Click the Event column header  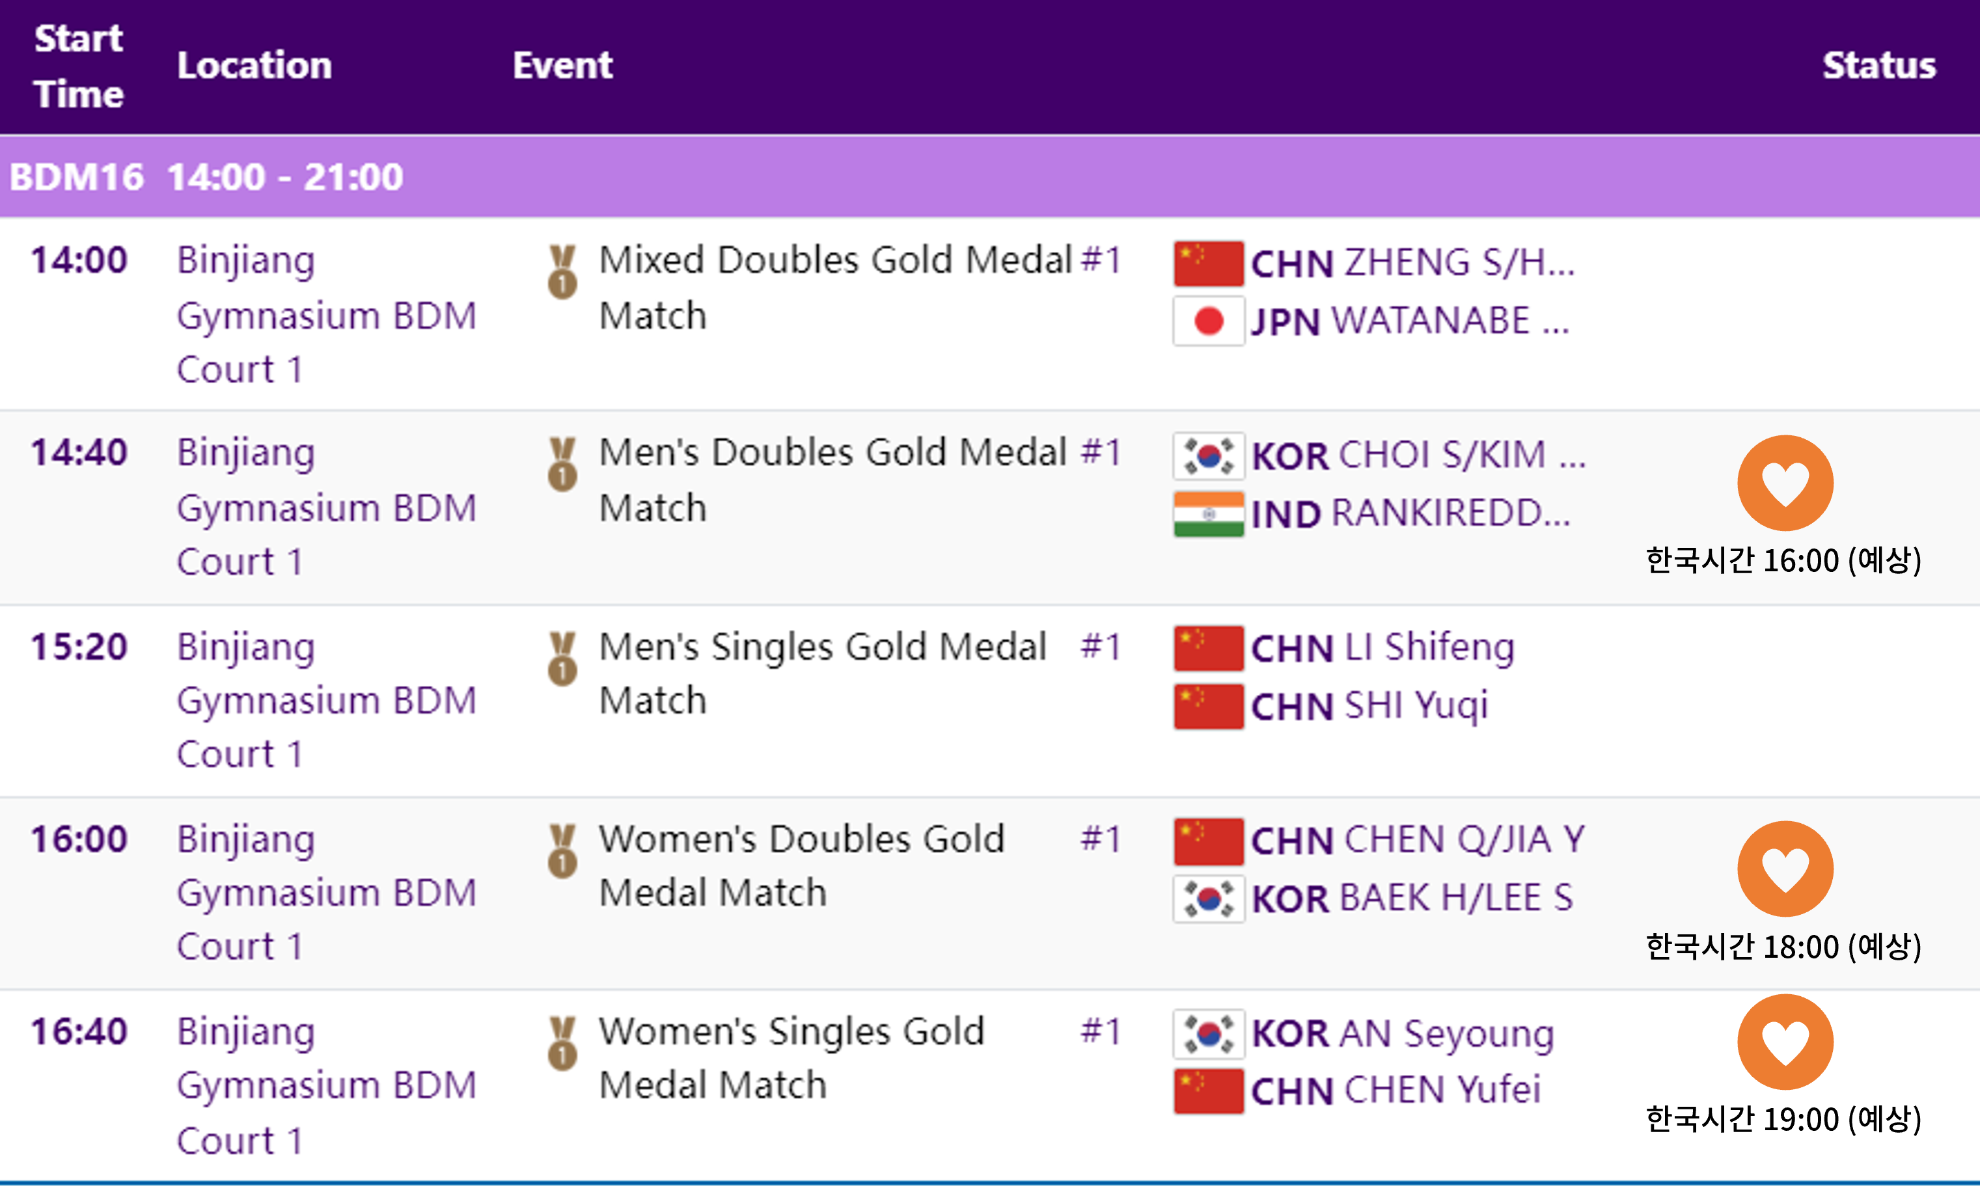562,65
